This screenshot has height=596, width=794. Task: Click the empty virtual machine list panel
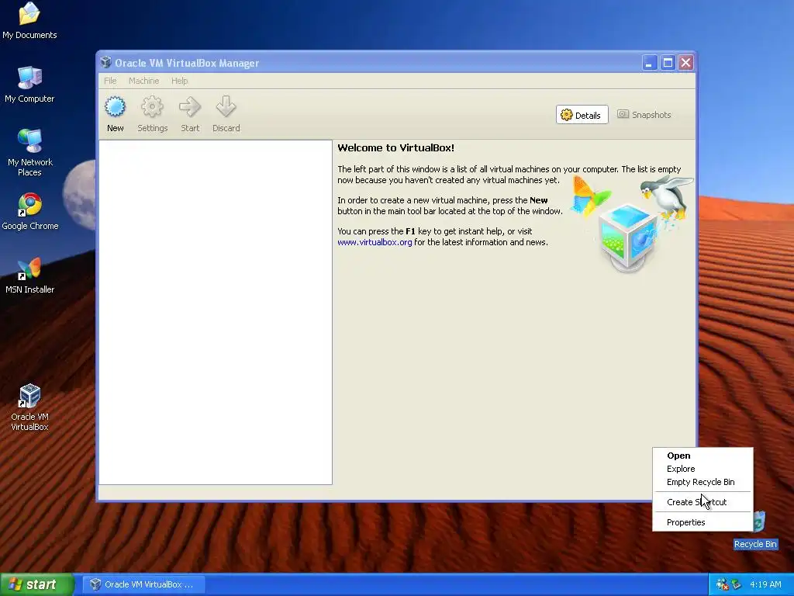[216, 312]
